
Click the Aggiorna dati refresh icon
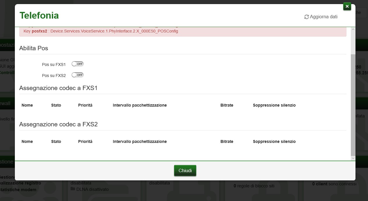click(x=306, y=17)
